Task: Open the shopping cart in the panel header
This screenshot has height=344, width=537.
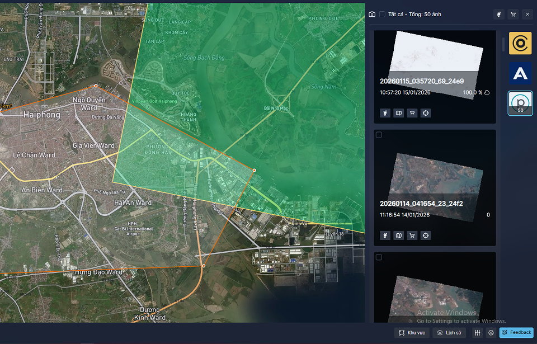Action: tap(513, 15)
